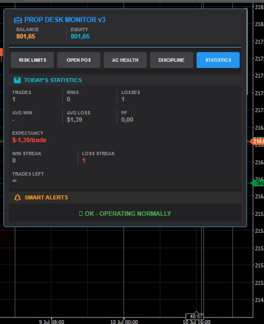Click the 10 Jul 00:00 time axis label
The height and width of the screenshot is (324, 264).
124,322
